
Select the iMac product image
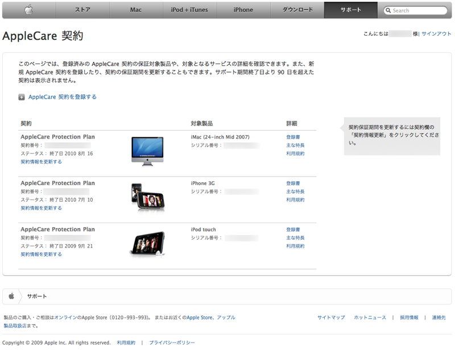tap(148, 150)
